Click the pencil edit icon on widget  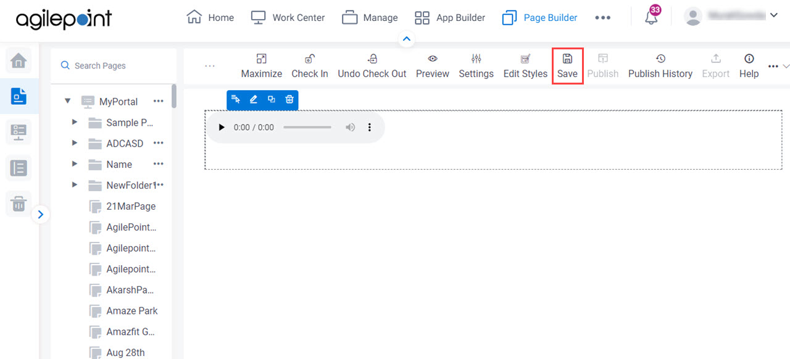(253, 99)
